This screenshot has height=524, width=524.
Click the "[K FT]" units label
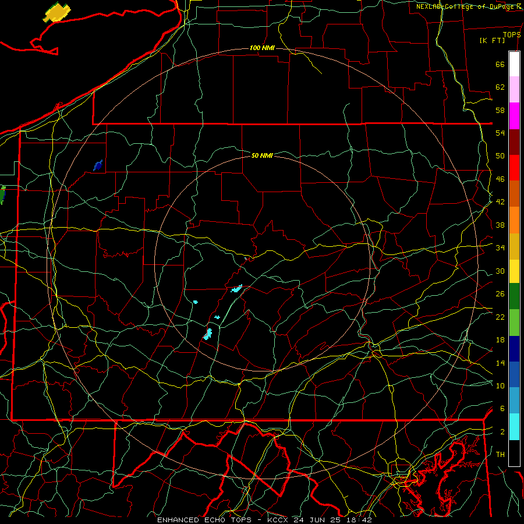pyautogui.click(x=492, y=41)
